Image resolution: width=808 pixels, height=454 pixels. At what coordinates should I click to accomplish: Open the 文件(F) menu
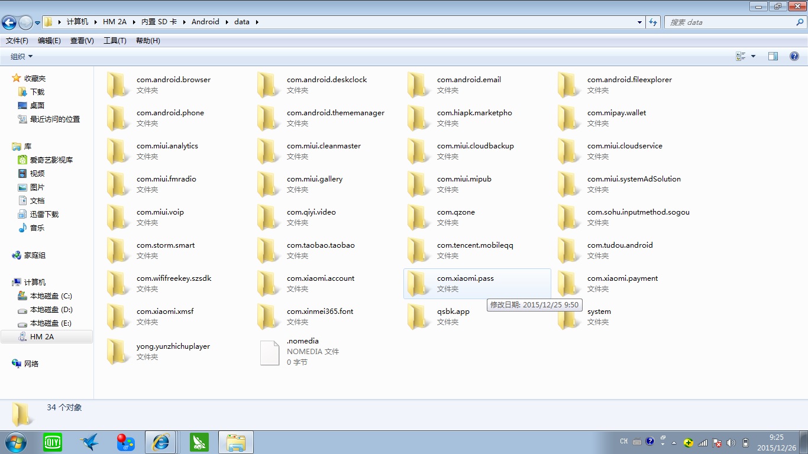pyautogui.click(x=17, y=41)
